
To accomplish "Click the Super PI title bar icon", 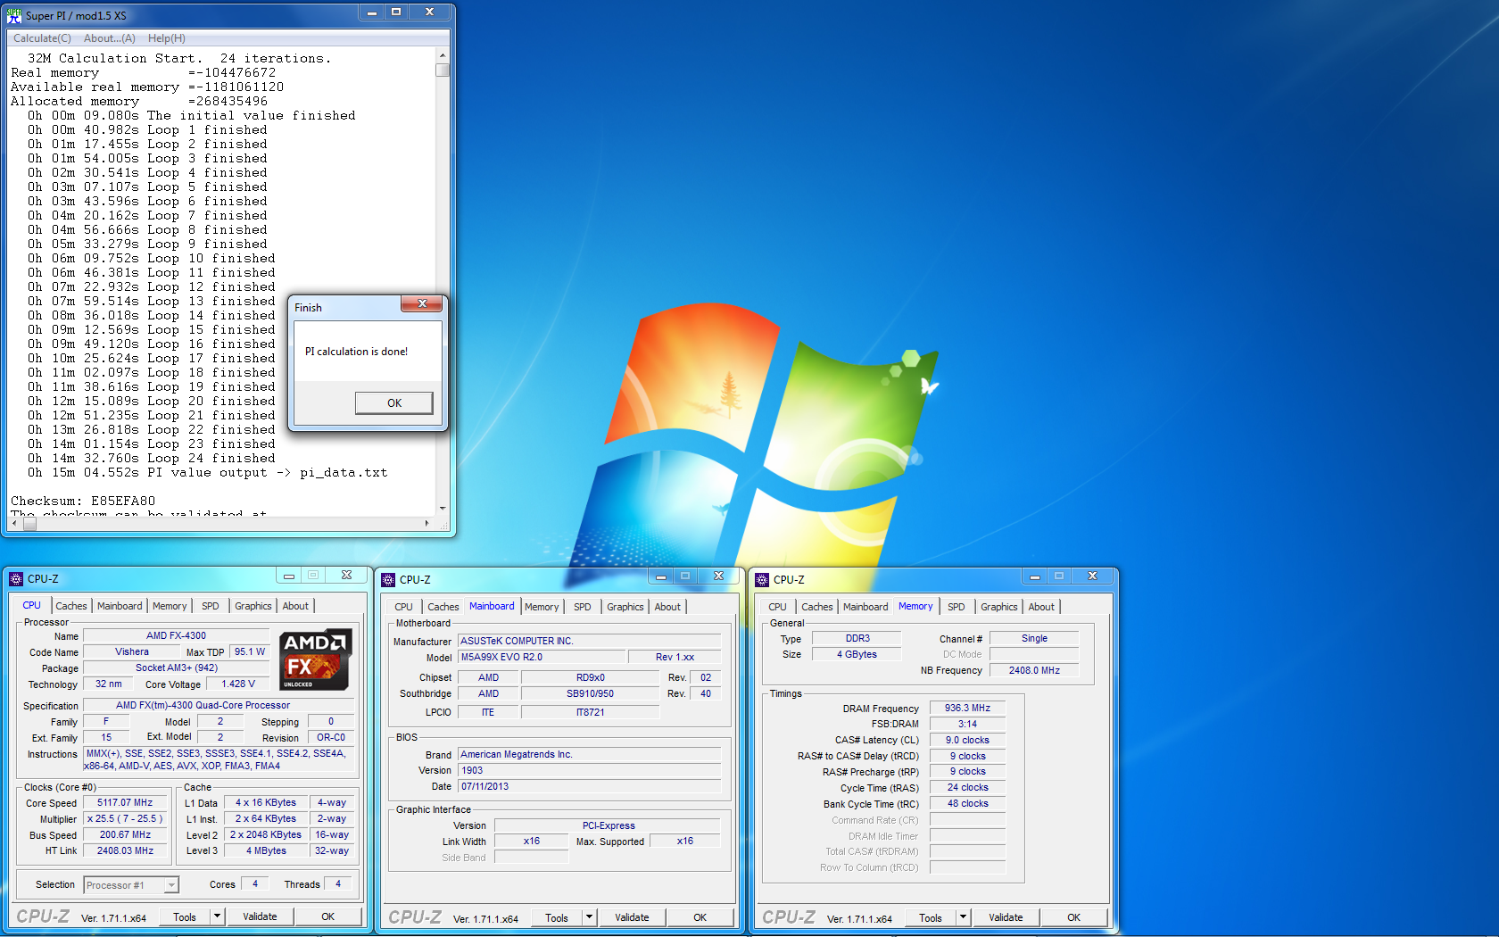I will 14,15.
